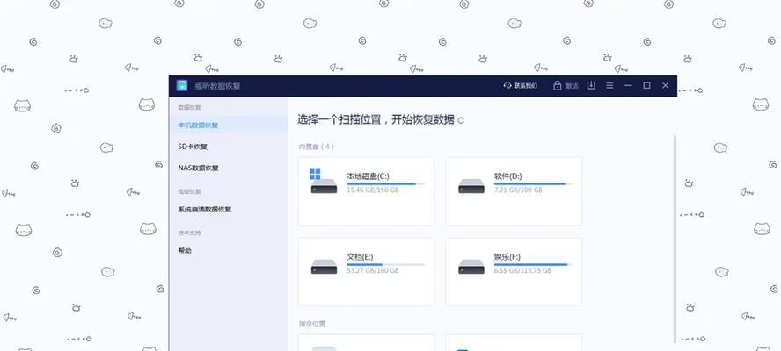Viewport: 781px width, 351px height.
Task: Click the 激活 button
Action: click(572, 86)
